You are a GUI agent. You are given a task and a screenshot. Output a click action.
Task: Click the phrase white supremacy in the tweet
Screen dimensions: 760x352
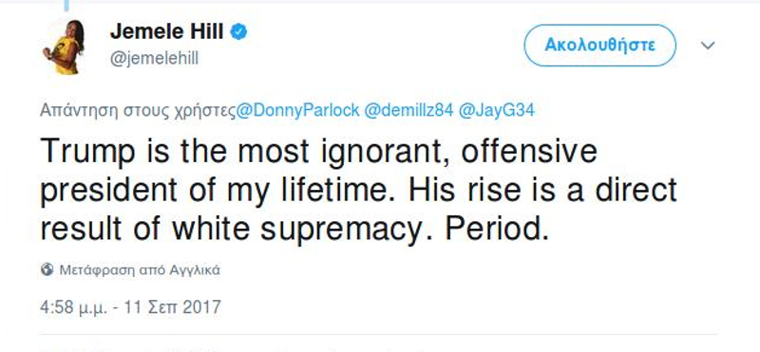tap(297, 230)
